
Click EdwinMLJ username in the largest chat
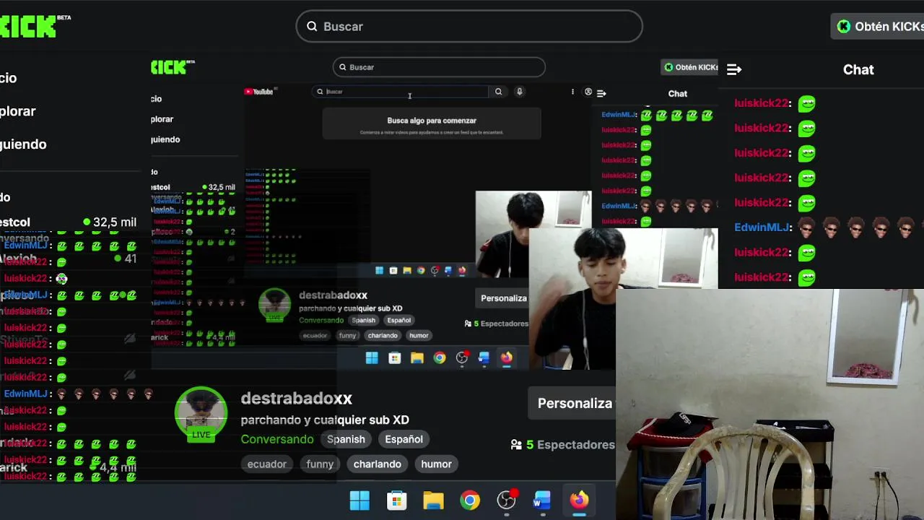click(x=762, y=227)
